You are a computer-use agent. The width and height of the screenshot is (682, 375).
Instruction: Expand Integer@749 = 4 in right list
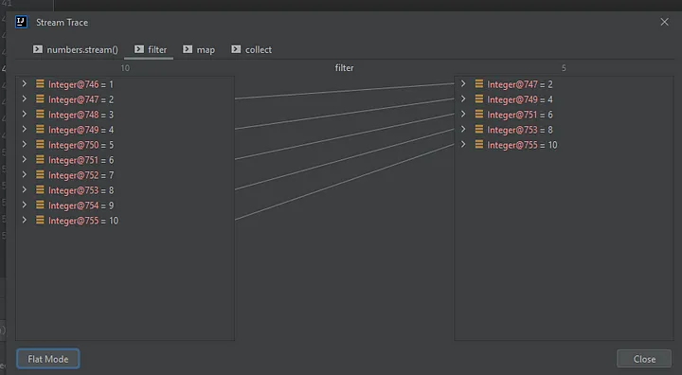pos(463,98)
